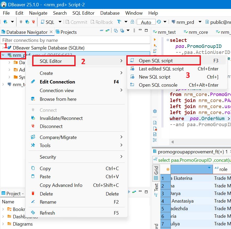Close the Database Navigator tab
The height and width of the screenshot is (229, 231).
coord(51,32)
